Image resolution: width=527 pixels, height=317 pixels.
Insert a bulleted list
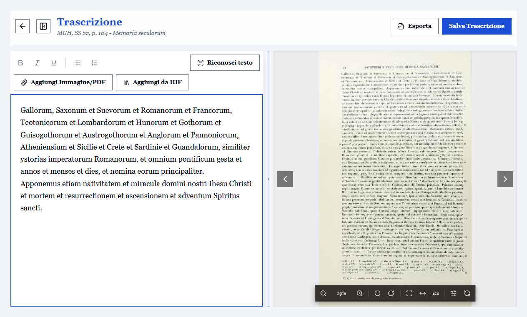pyautogui.click(x=78, y=63)
